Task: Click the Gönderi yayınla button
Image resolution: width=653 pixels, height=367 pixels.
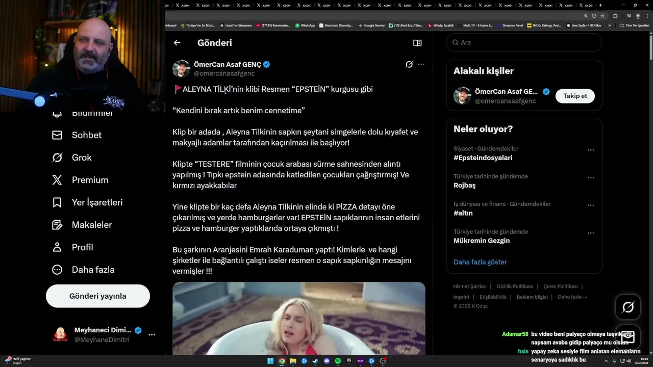Action: (98, 296)
